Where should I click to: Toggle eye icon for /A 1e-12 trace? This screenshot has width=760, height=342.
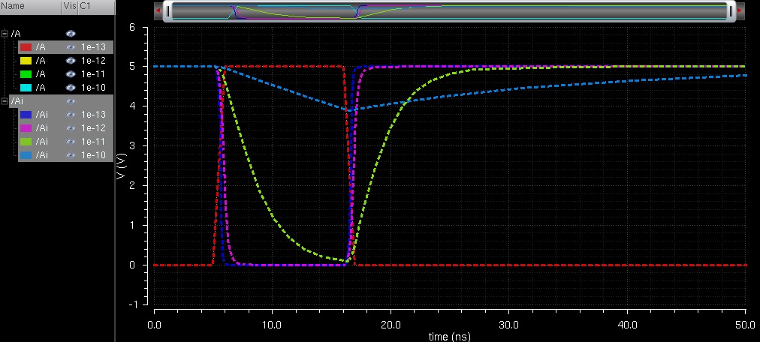[71, 61]
